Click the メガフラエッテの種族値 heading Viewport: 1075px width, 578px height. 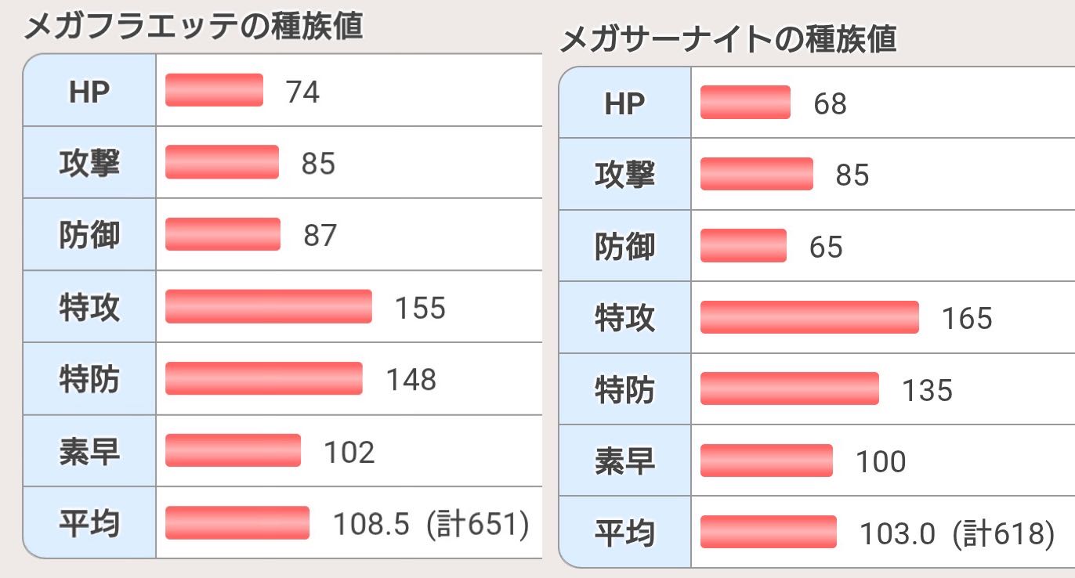pyautogui.click(x=193, y=27)
